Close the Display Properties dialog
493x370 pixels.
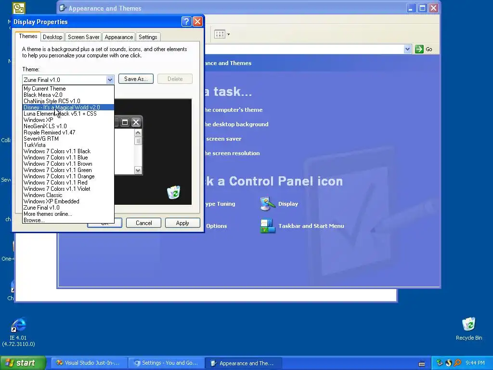point(197,21)
